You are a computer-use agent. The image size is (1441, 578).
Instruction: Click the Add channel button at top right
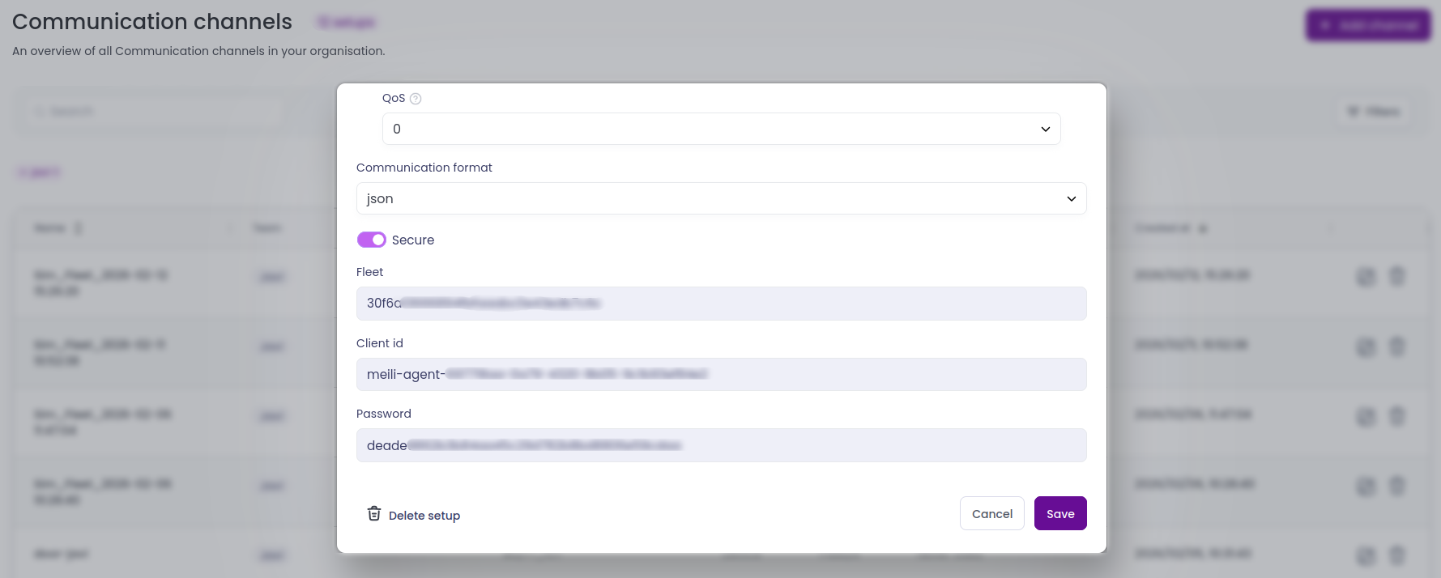coord(1368,25)
